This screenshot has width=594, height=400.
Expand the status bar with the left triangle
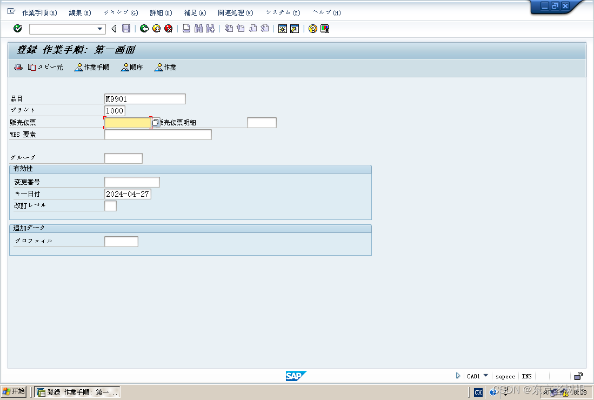(458, 376)
